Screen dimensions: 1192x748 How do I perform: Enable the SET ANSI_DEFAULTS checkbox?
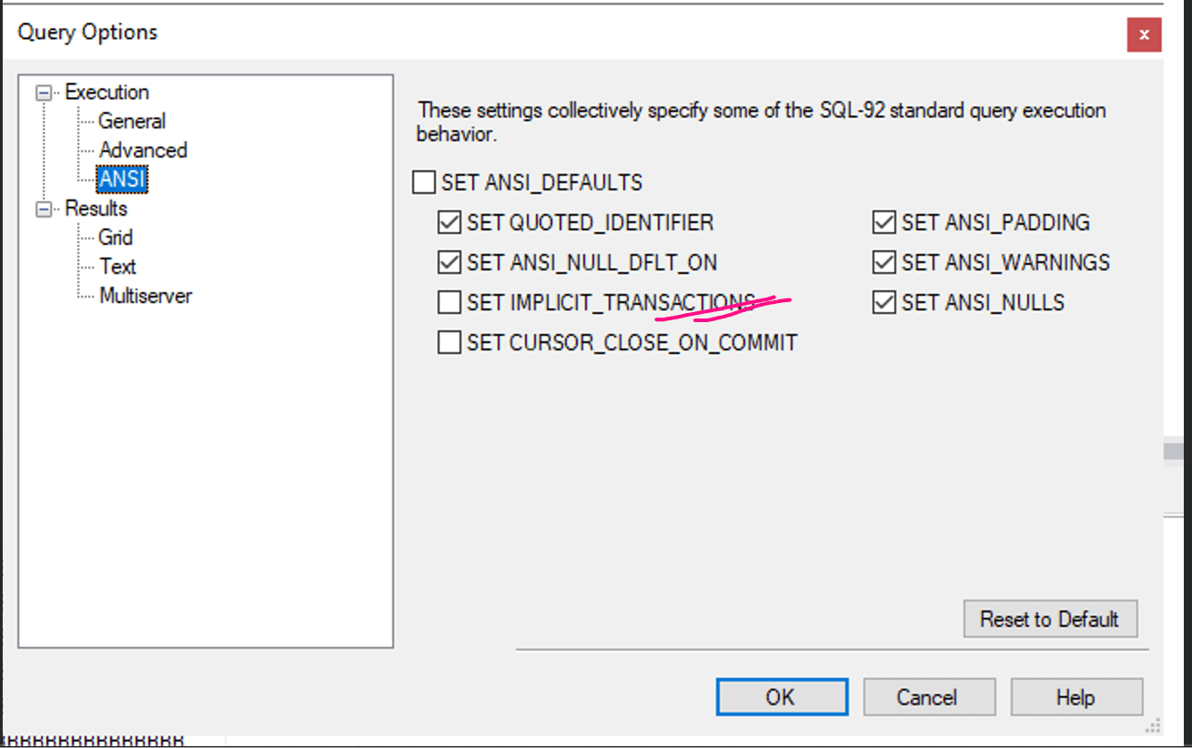pyautogui.click(x=424, y=183)
